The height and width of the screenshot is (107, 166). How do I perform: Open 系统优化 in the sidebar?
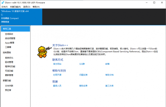point(9,58)
